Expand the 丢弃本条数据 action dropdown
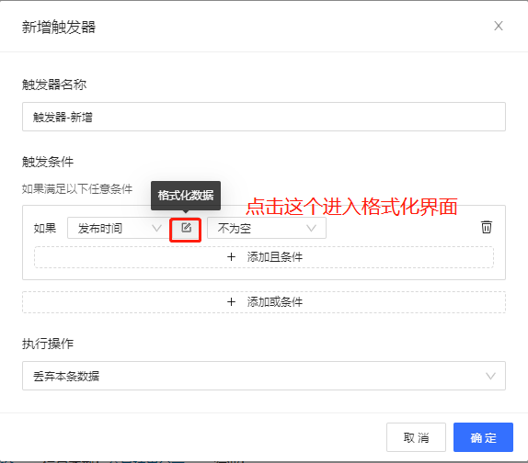 [x=264, y=376]
